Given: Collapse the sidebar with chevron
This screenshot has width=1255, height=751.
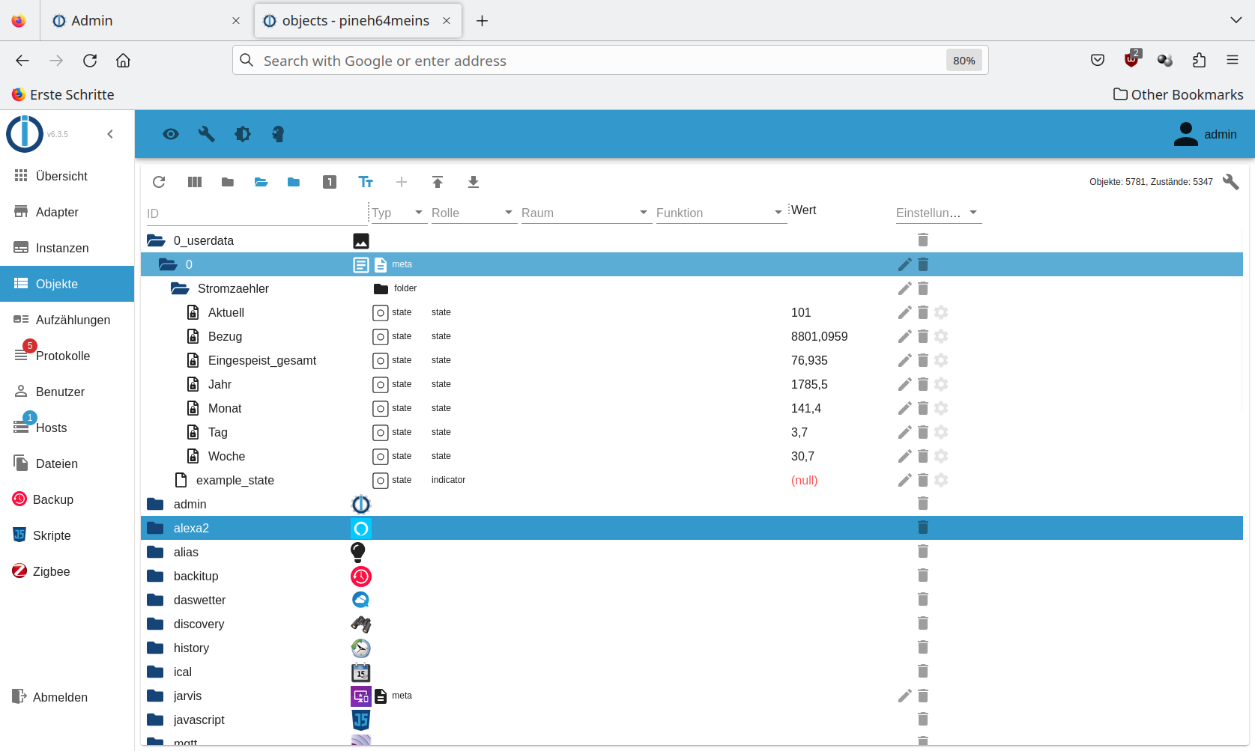Looking at the screenshot, I should click(x=110, y=134).
